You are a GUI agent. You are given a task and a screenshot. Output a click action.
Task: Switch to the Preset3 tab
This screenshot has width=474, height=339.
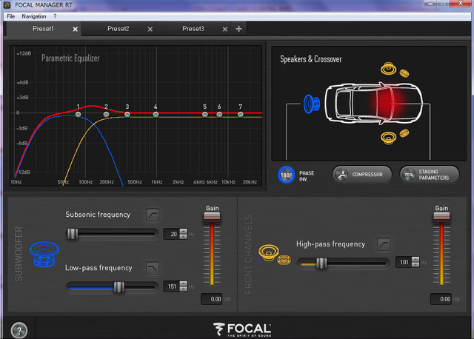(193, 29)
